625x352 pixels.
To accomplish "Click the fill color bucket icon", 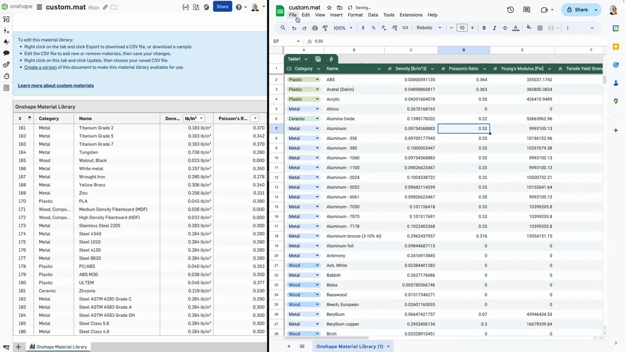I will coord(528,28).
